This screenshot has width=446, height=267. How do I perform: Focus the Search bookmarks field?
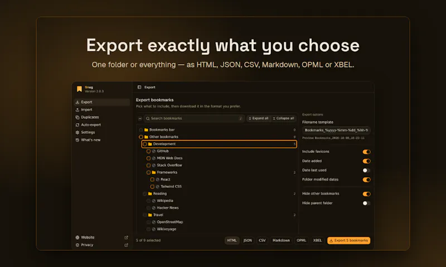(194, 119)
